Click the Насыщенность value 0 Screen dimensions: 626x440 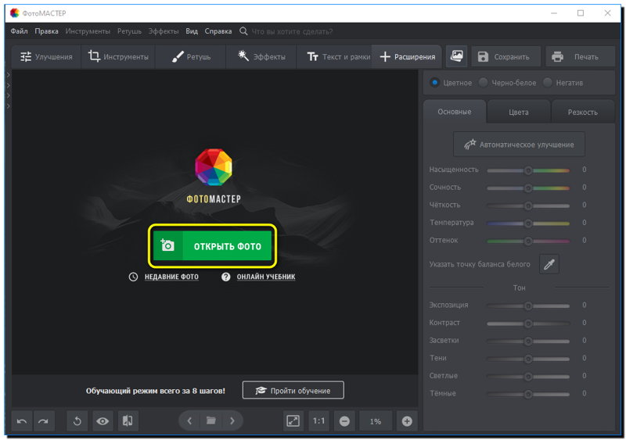coord(584,170)
